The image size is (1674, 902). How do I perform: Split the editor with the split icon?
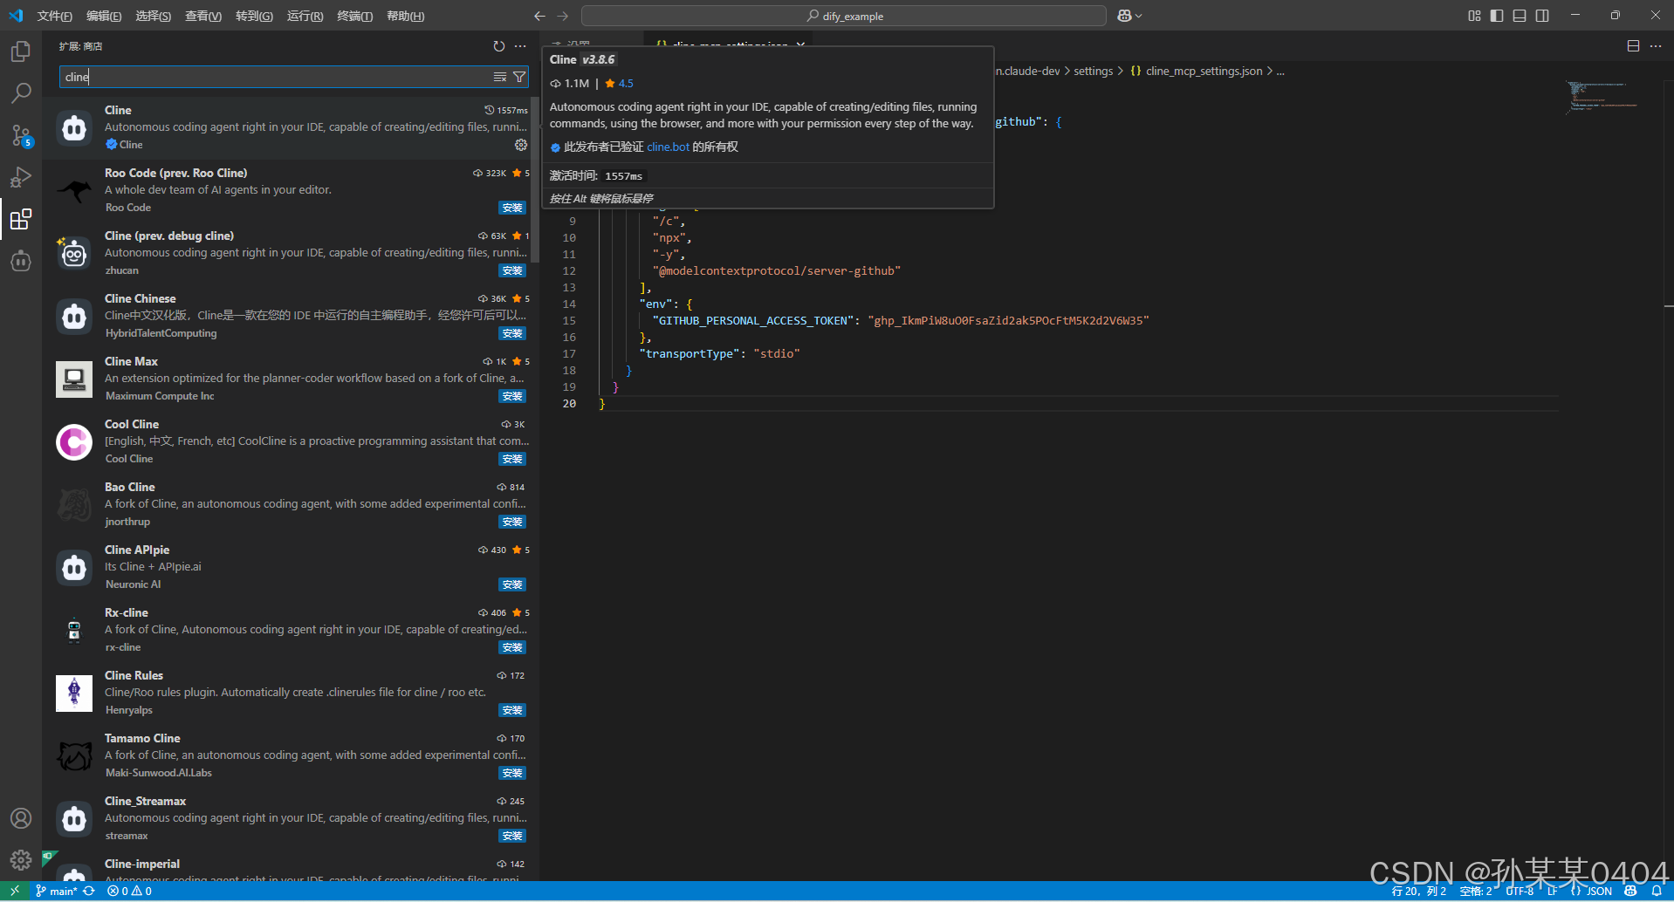1633,46
